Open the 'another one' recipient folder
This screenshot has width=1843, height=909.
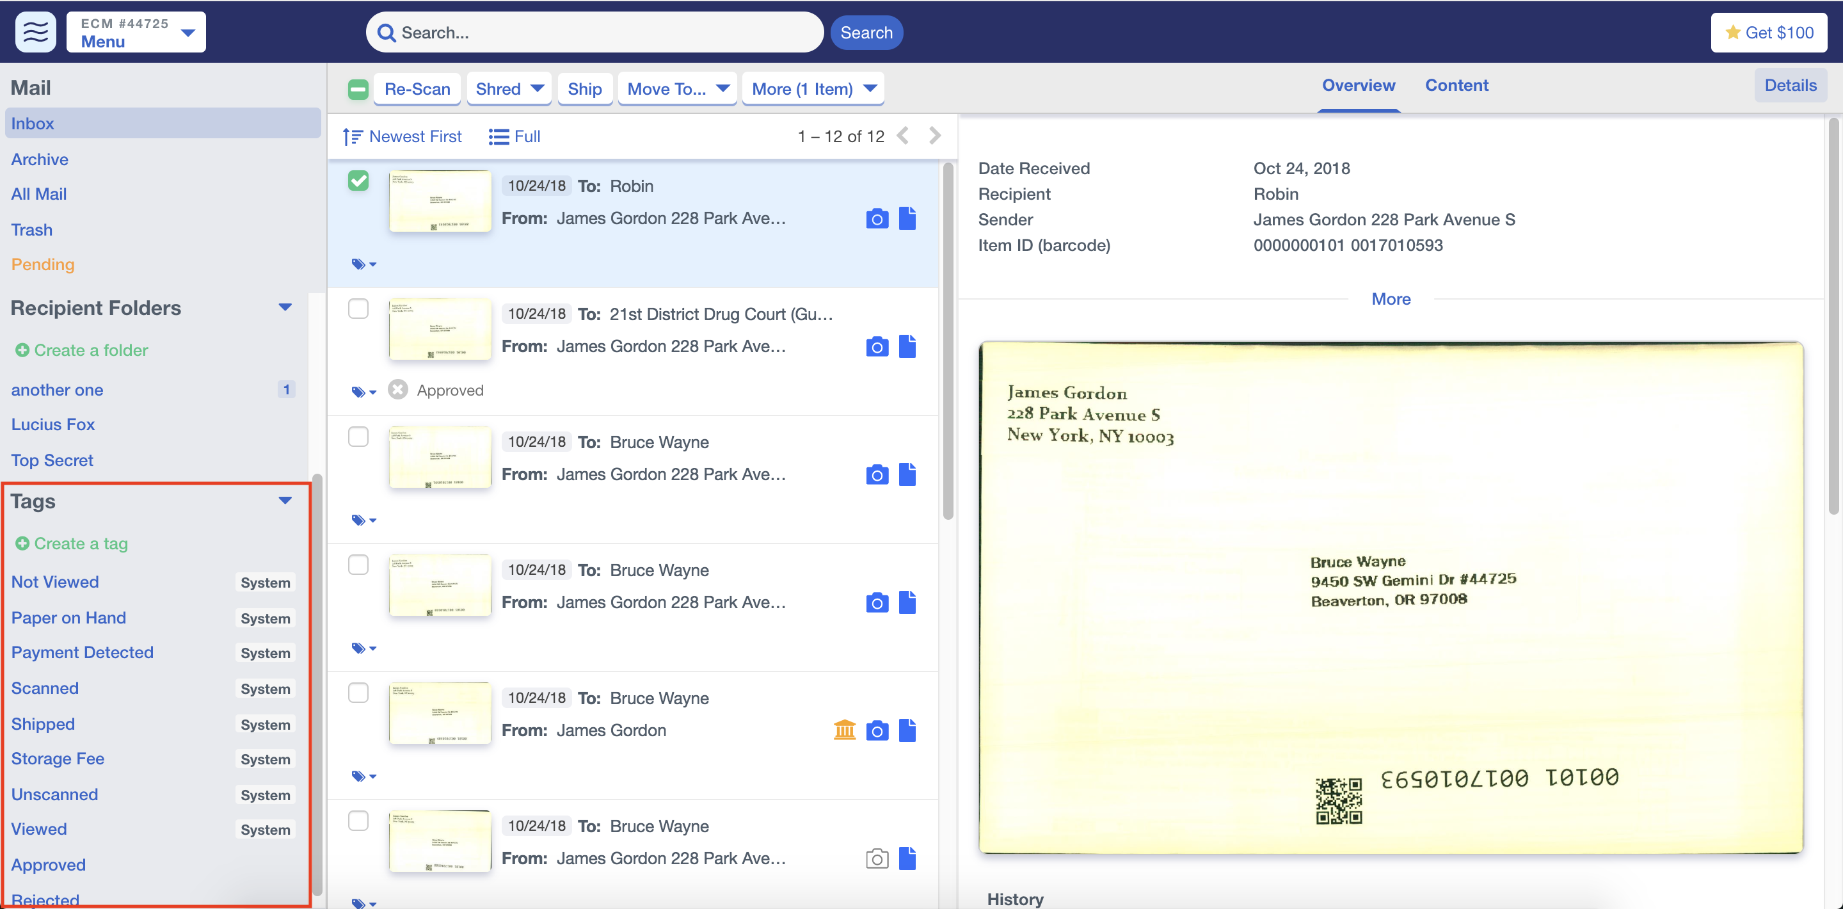pyautogui.click(x=57, y=390)
